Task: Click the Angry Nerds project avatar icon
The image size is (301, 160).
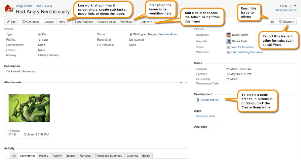Action: 9,9
